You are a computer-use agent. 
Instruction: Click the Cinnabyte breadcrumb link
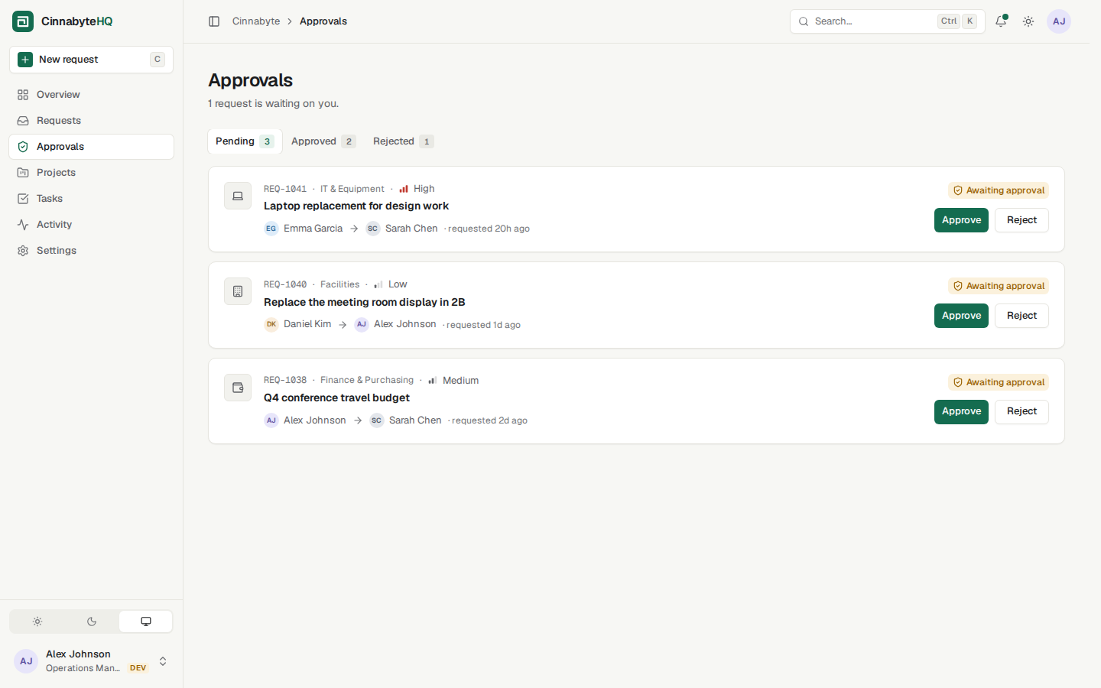(256, 21)
